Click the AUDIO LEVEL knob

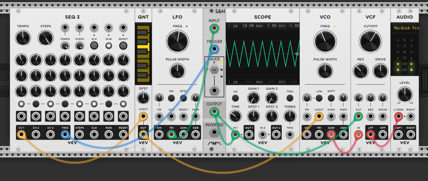(405, 94)
